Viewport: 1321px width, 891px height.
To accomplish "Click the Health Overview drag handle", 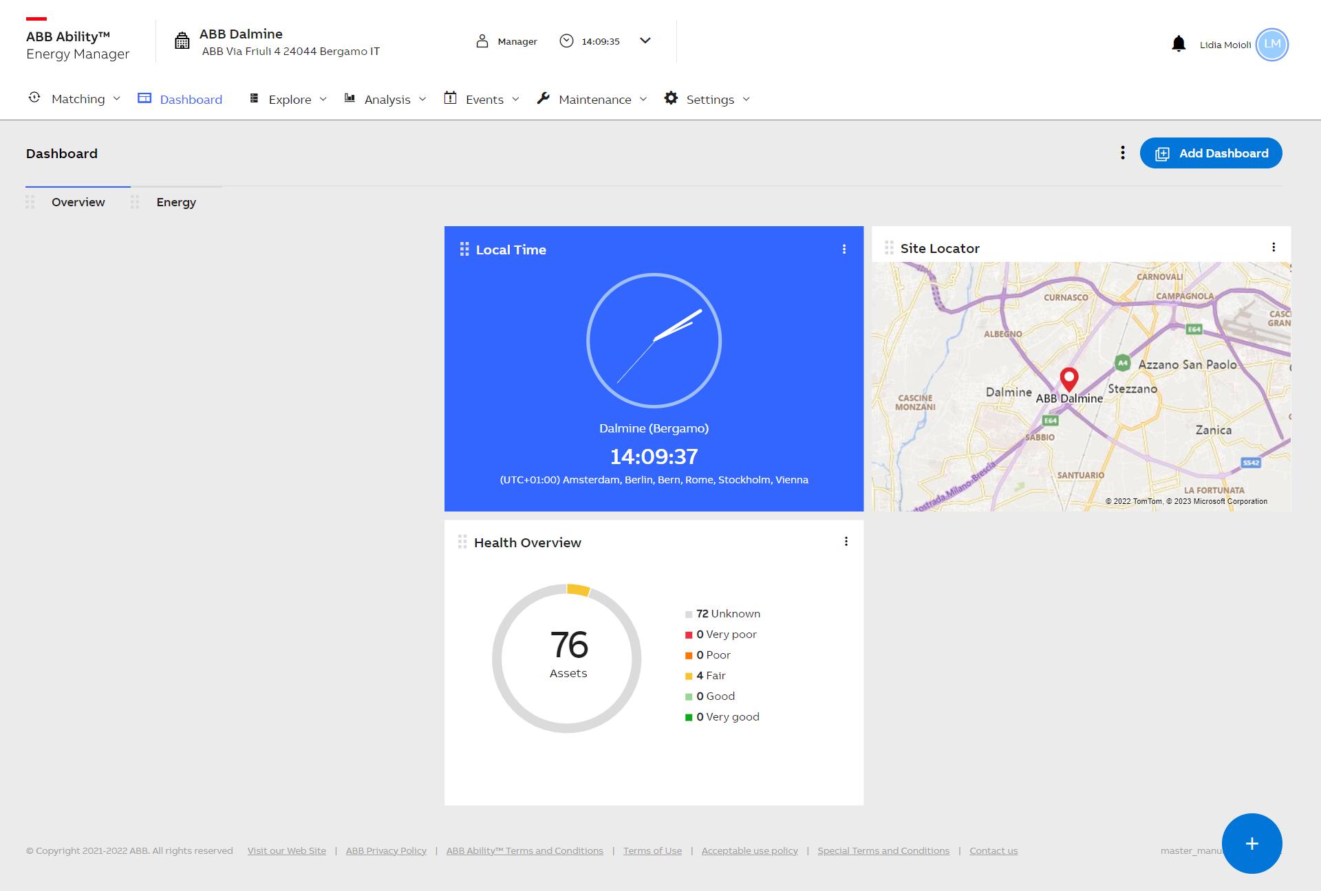I will pos(462,542).
